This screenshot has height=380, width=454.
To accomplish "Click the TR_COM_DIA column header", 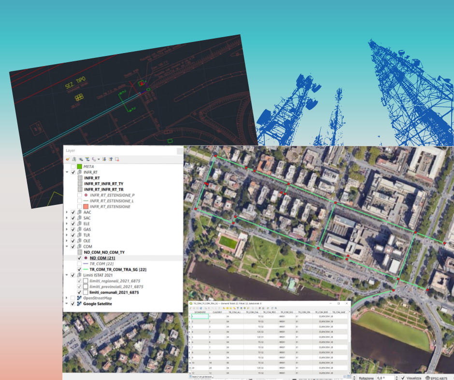I will [252, 312].
